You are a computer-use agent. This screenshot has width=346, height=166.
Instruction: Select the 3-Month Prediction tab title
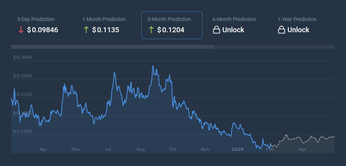coord(169,19)
